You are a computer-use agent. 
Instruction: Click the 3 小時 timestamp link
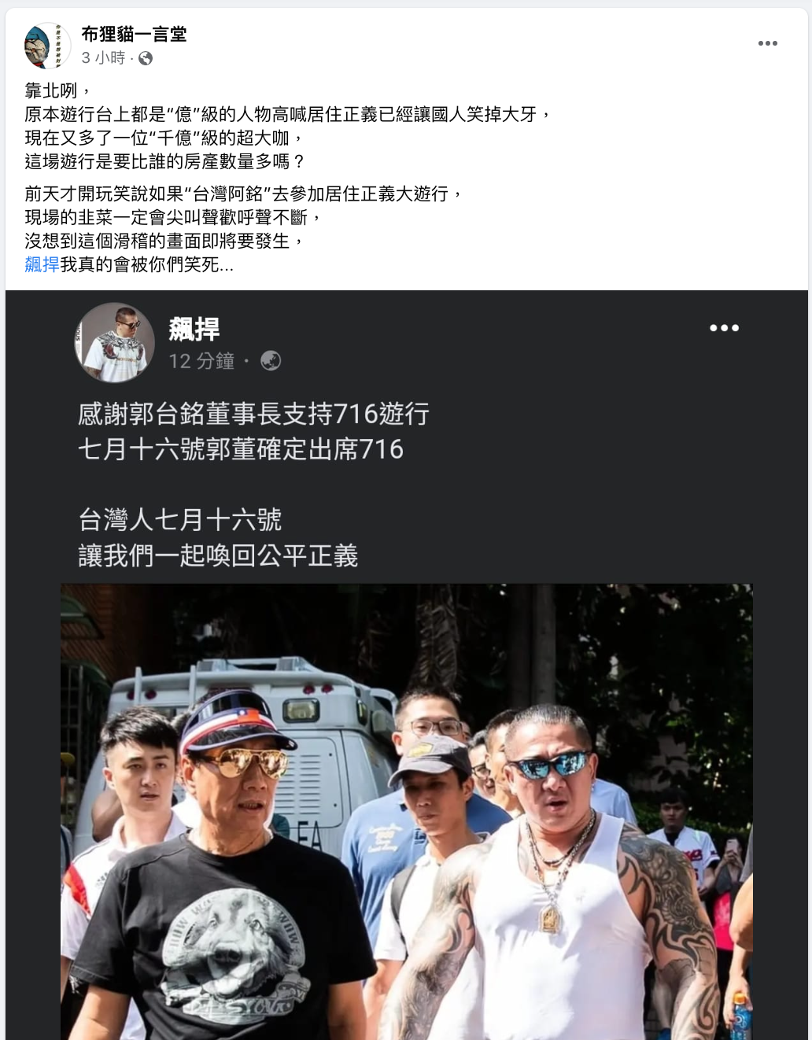click(x=103, y=58)
